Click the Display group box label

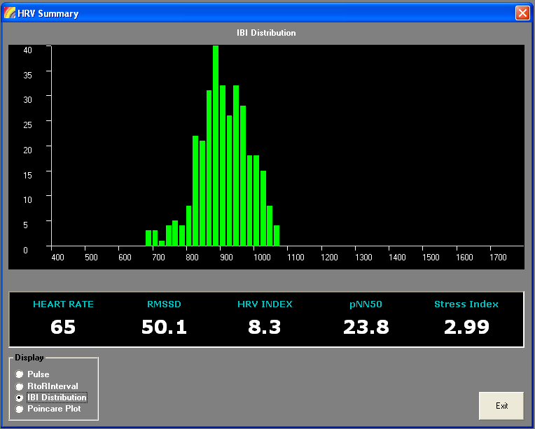coord(29,358)
